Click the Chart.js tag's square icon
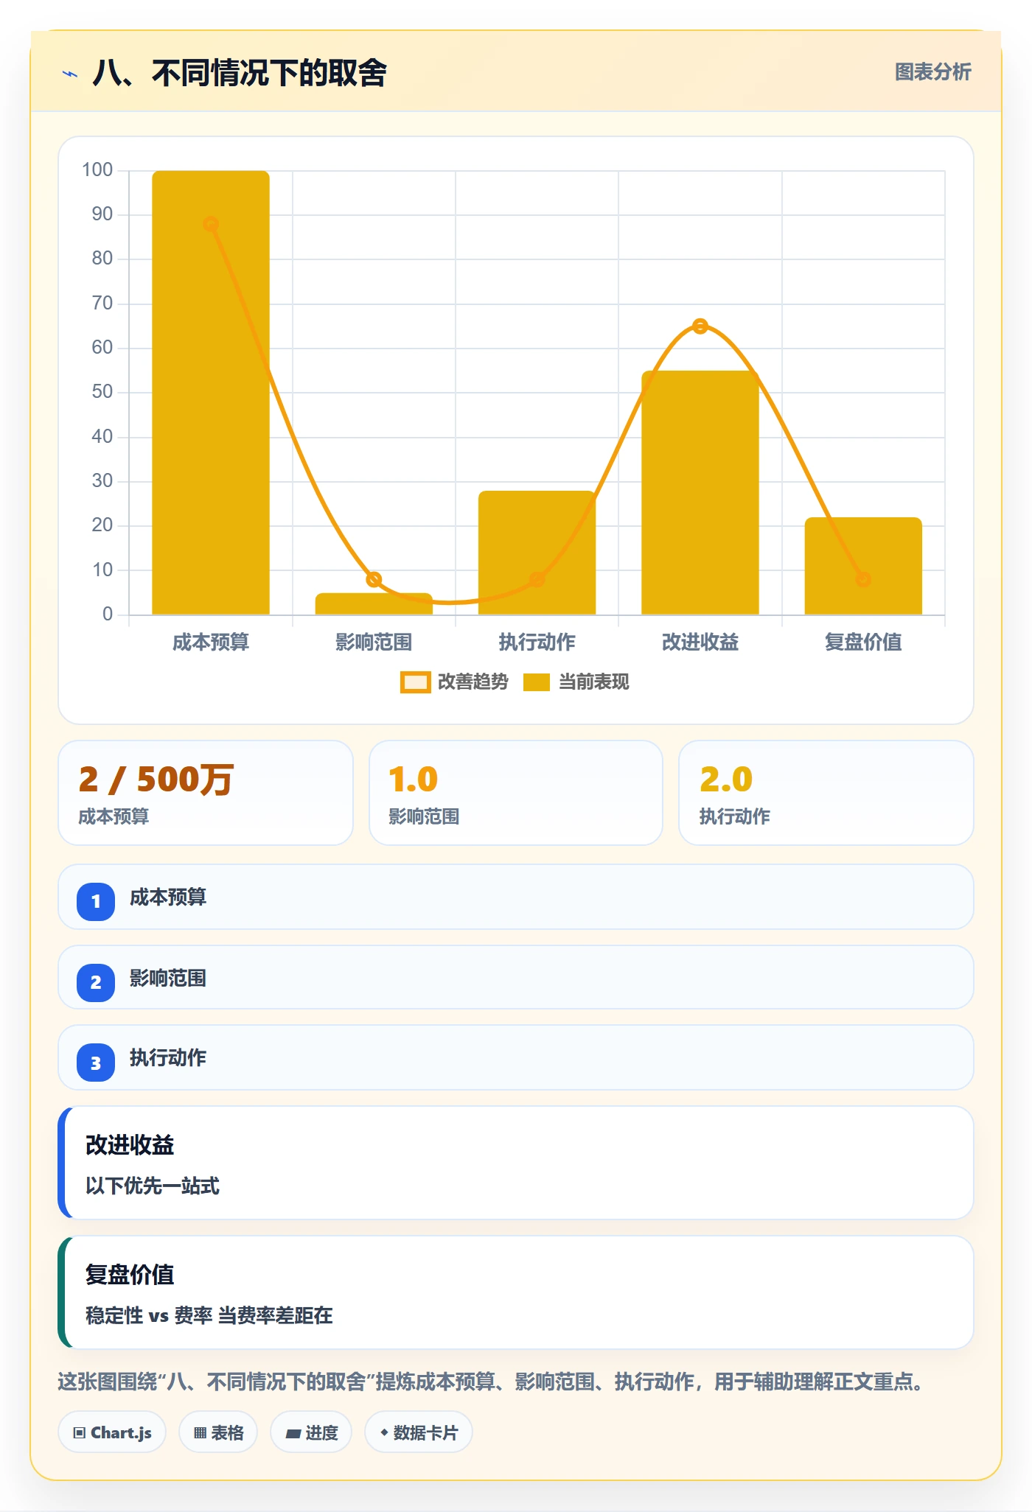Viewport: 1032px width, 1512px height. pos(80,1433)
